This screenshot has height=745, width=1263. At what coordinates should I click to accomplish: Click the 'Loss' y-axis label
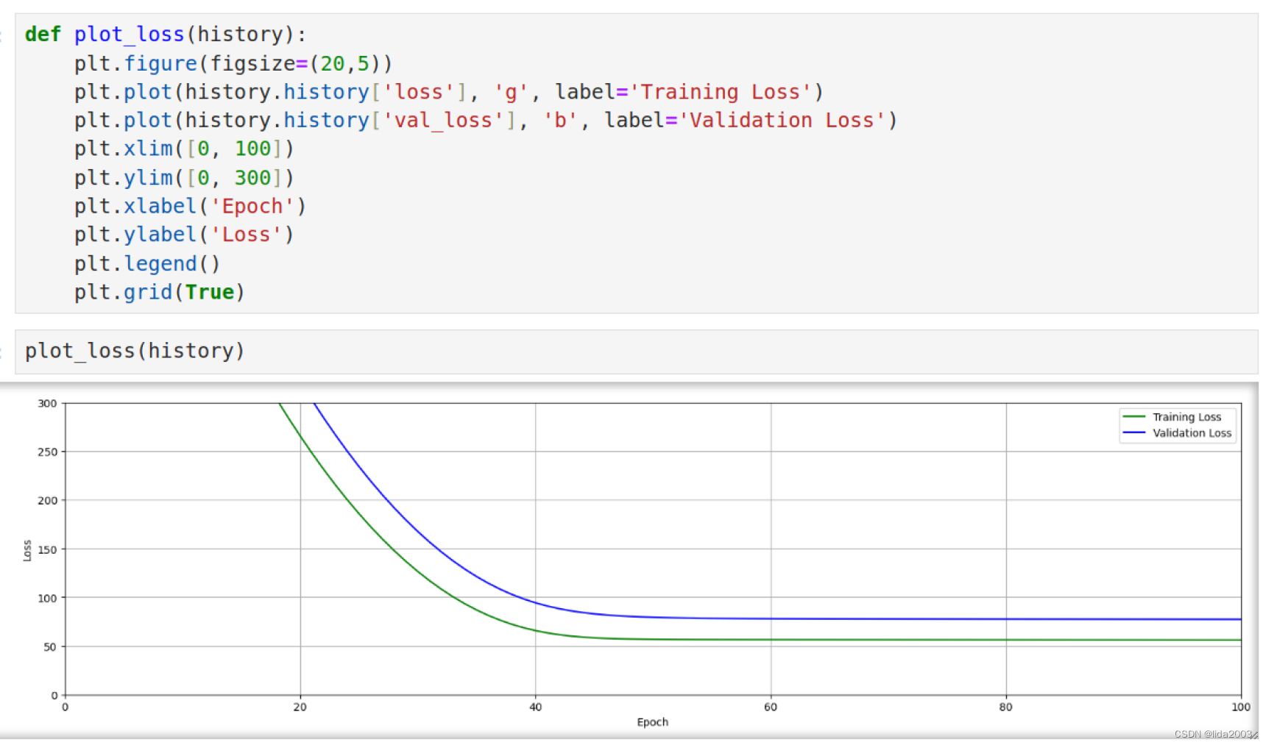pos(27,550)
